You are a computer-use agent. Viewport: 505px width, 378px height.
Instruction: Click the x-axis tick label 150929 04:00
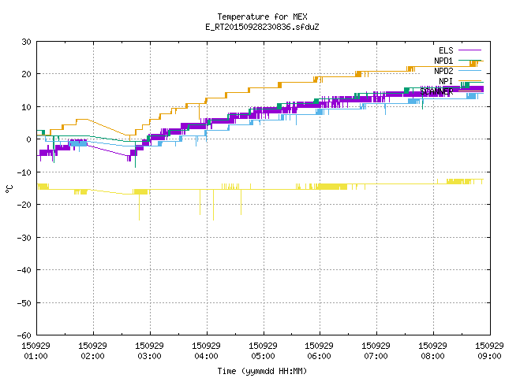tap(206, 351)
